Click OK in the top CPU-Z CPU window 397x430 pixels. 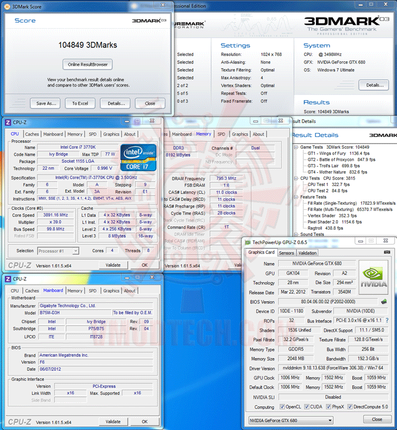tap(144, 265)
